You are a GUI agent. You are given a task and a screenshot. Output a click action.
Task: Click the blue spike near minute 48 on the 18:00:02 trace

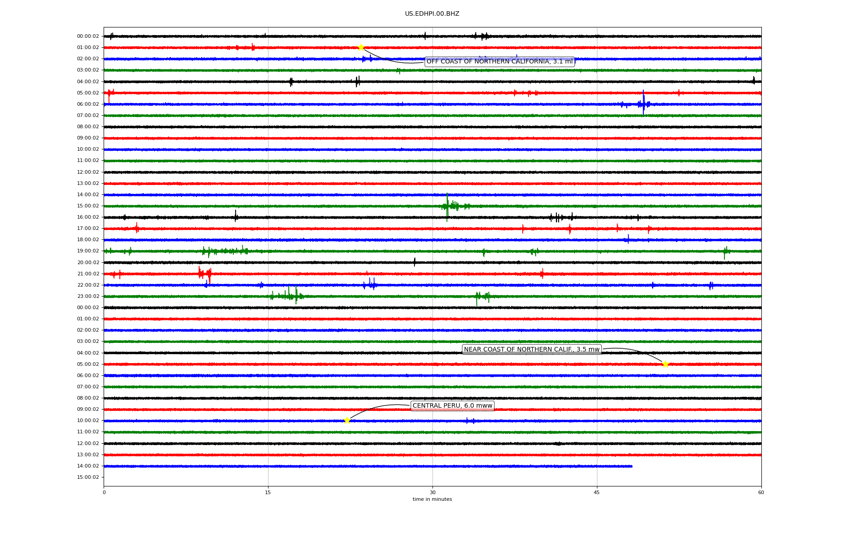628,239
